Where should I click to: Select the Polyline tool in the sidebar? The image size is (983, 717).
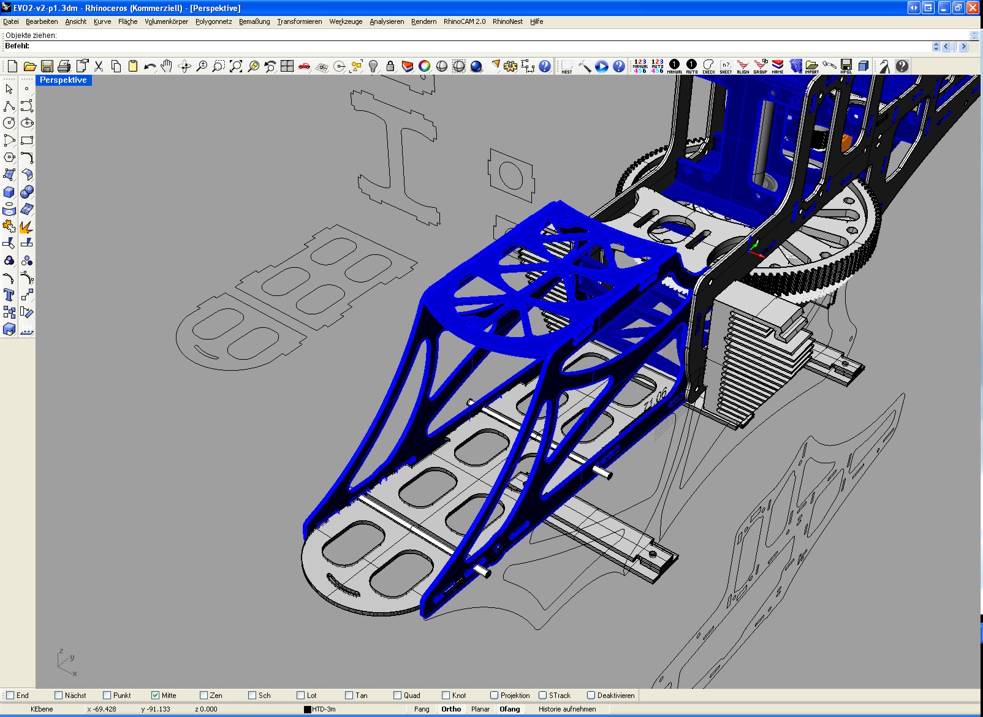pyautogui.click(x=9, y=106)
